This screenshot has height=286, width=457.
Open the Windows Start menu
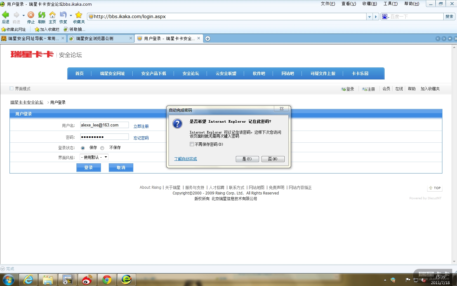[x=9, y=280]
